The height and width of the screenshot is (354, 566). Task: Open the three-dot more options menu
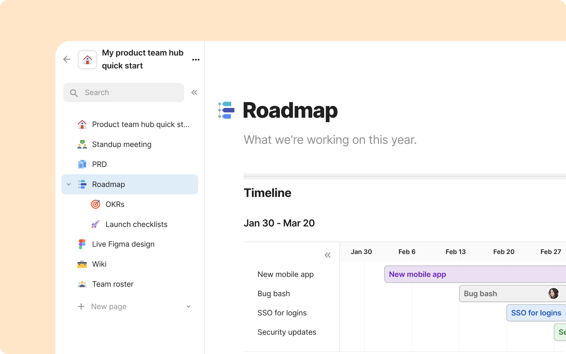[196, 59]
